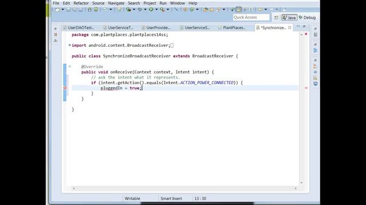
Task: Toggle the Breadcrumb toolbar button
Action: tap(233, 10)
